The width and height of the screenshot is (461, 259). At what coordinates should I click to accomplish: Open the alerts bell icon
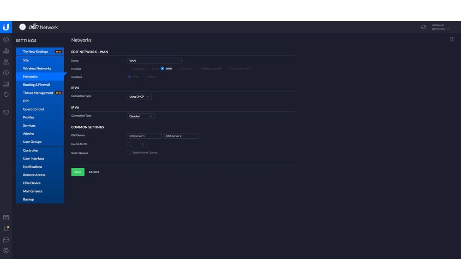(6, 229)
